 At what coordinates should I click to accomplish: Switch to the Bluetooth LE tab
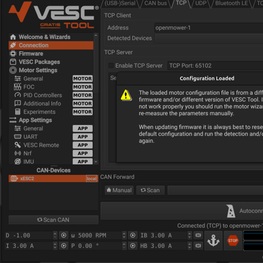point(231,3)
